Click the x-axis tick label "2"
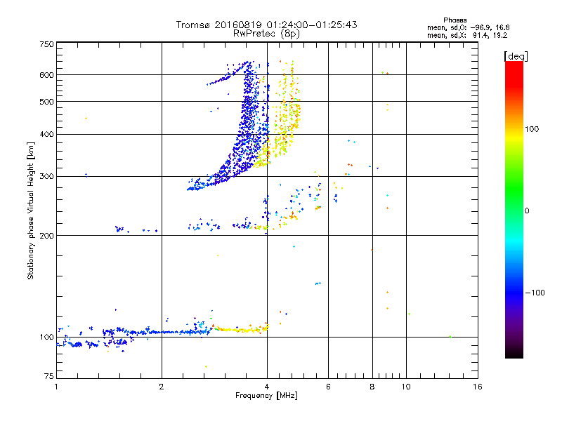Viewport: 562px width, 421px height. click(162, 387)
